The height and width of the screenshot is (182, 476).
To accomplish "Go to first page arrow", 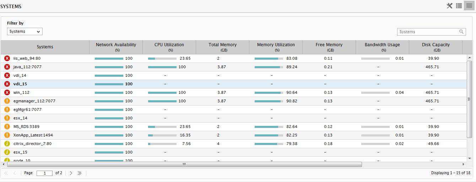I will coord(6,173).
